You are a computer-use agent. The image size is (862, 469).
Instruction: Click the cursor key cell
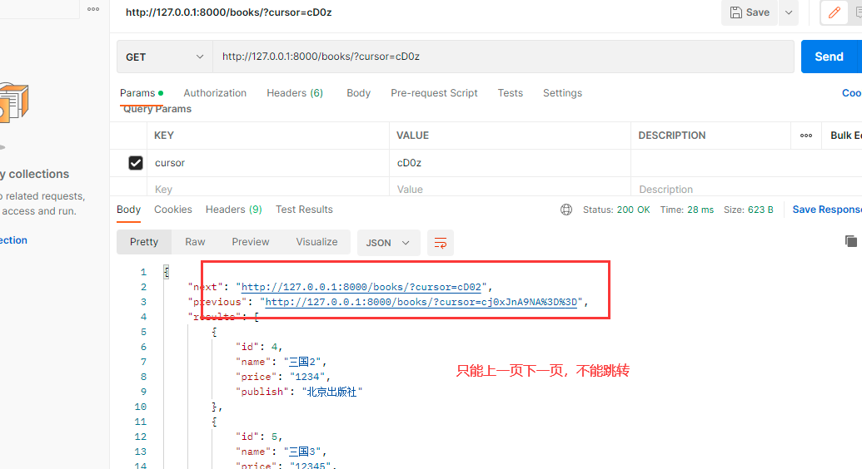[268, 163]
